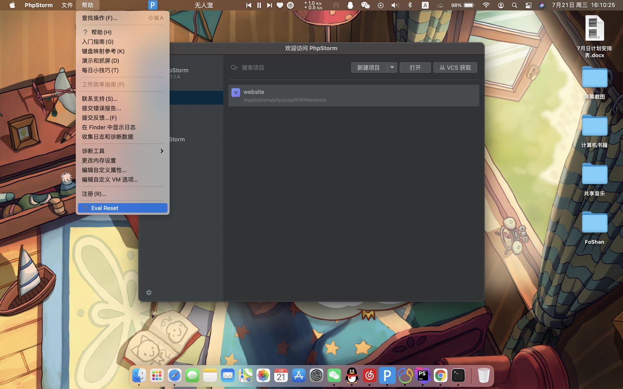Launch Safari from the Dock
This screenshot has width=623, height=389.
pyautogui.click(x=174, y=376)
